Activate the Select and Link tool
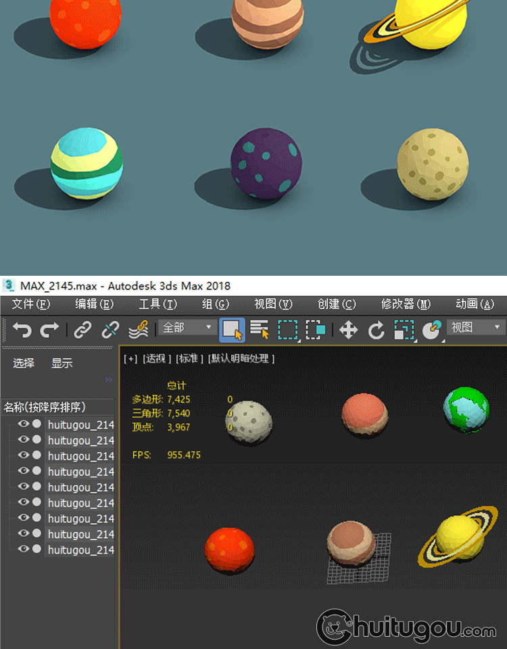The width and height of the screenshot is (507, 649). point(82,330)
